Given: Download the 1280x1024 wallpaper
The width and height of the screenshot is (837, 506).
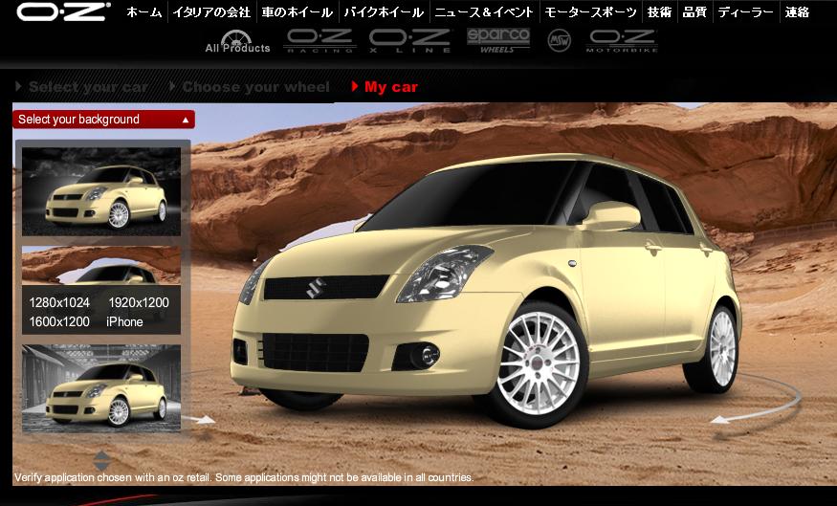Looking at the screenshot, I should point(59,302).
